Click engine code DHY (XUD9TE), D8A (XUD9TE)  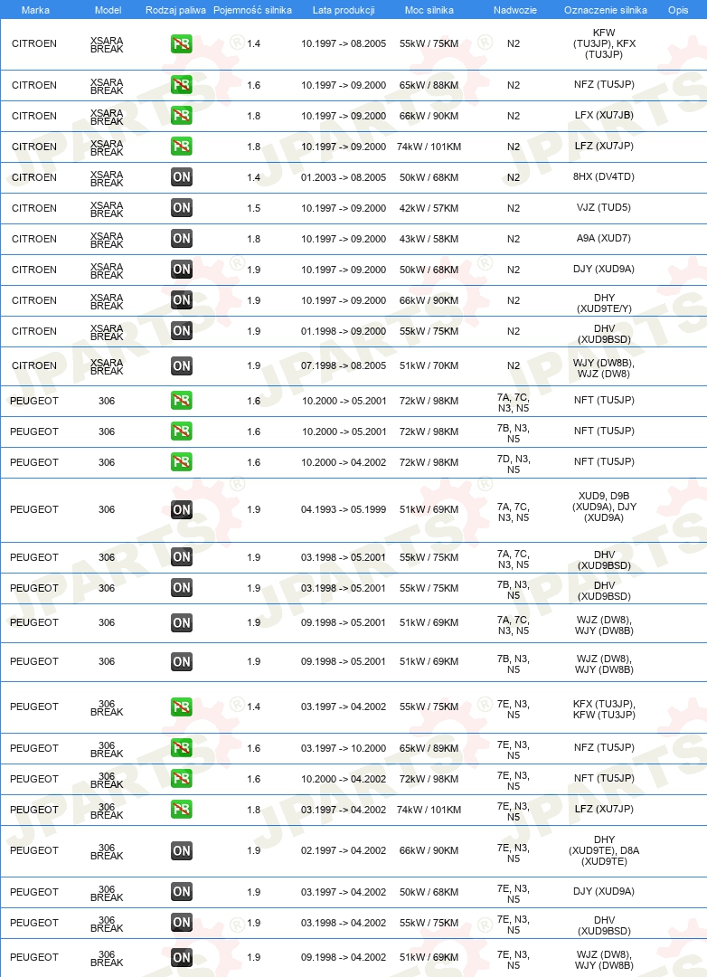point(604,850)
